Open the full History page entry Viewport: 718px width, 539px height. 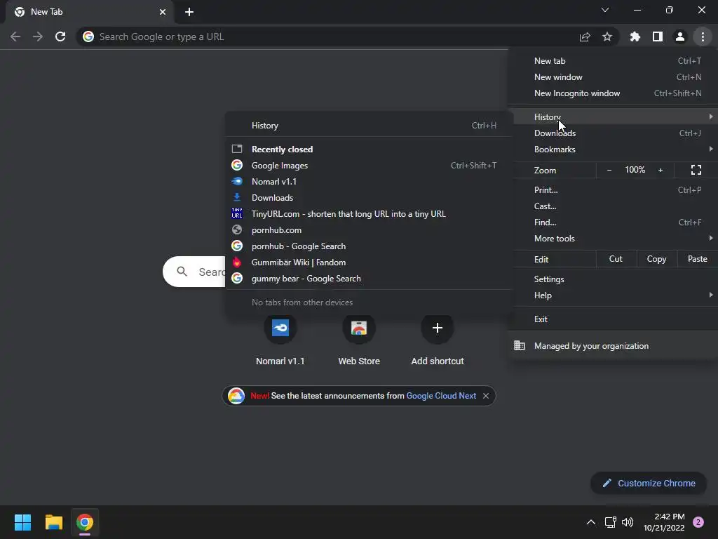[368, 126]
